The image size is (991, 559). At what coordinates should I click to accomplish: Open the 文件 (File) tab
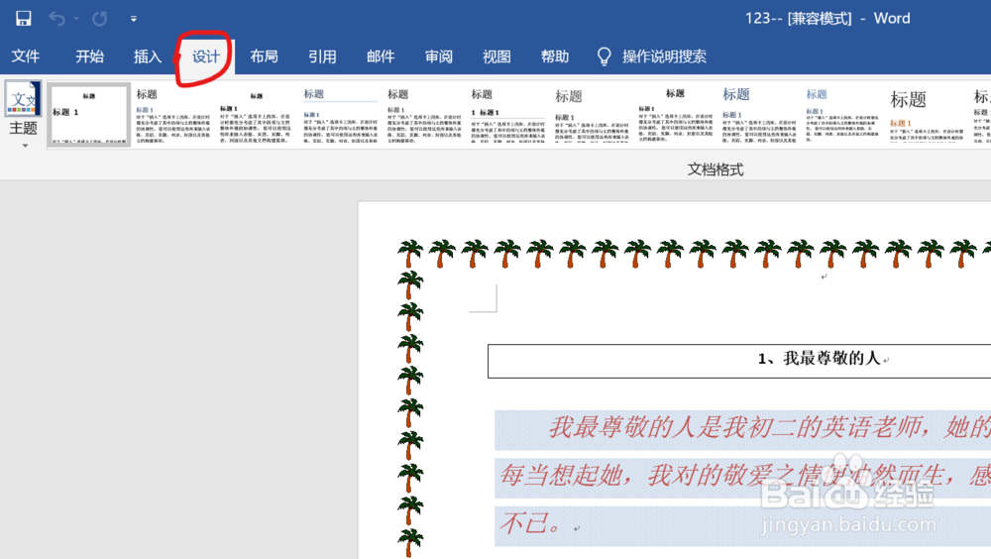26,56
